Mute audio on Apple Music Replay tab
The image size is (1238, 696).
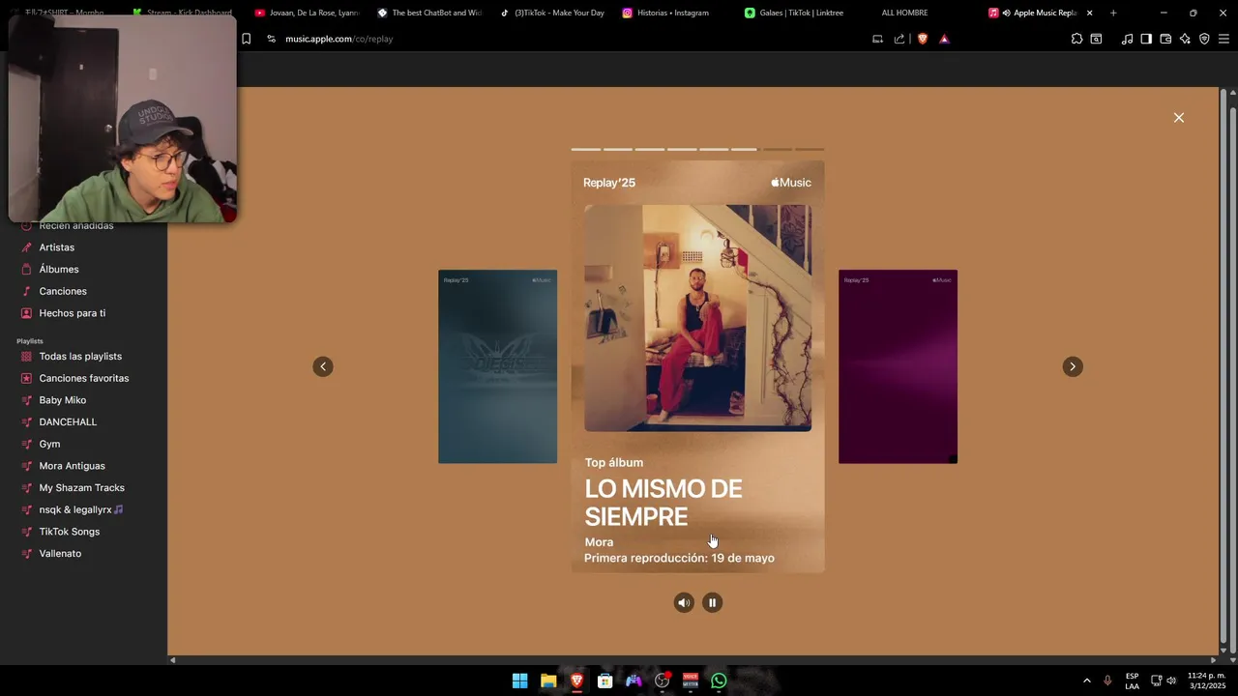tap(1006, 13)
